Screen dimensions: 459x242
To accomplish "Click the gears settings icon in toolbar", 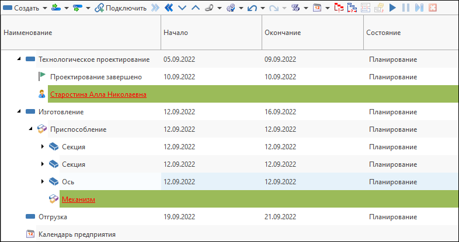I will (x=231, y=8).
